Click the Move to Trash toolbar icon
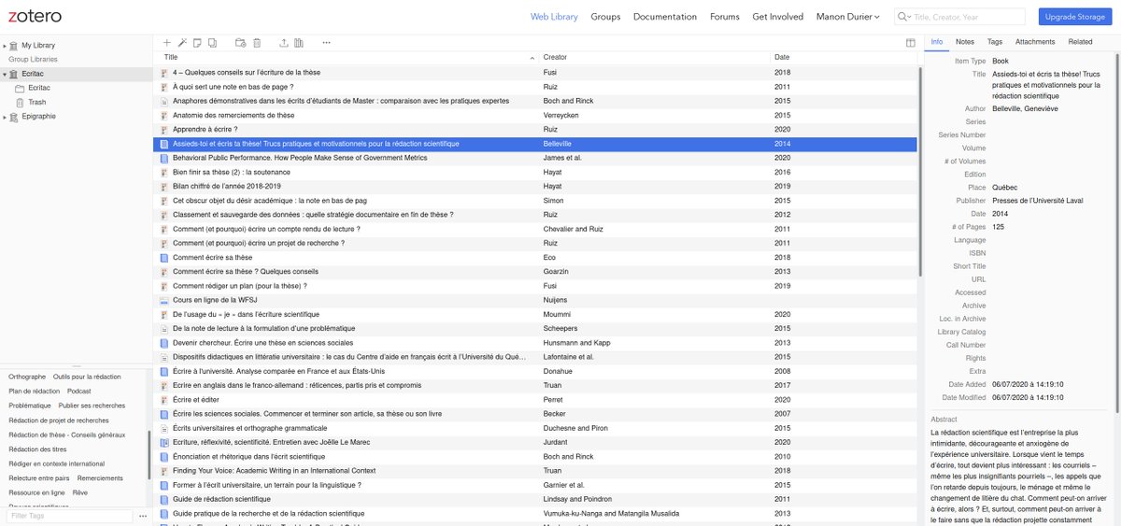This screenshot has height=526, width=1121. click(x=257, y=42)
